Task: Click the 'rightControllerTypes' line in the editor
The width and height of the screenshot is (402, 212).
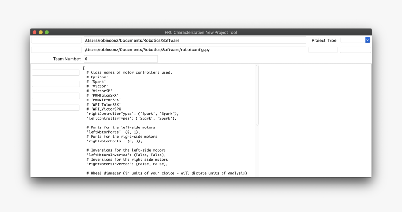Action: click(x=133, y=113)
